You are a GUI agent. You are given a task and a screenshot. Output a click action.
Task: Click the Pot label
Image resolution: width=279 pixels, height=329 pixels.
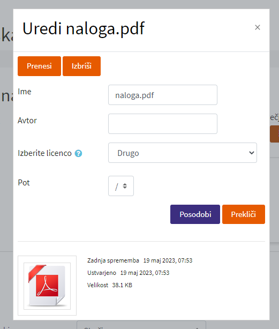24,183
